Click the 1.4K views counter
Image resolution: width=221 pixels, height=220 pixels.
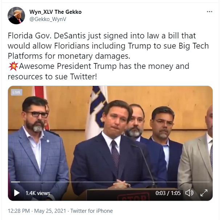[38, 193]
